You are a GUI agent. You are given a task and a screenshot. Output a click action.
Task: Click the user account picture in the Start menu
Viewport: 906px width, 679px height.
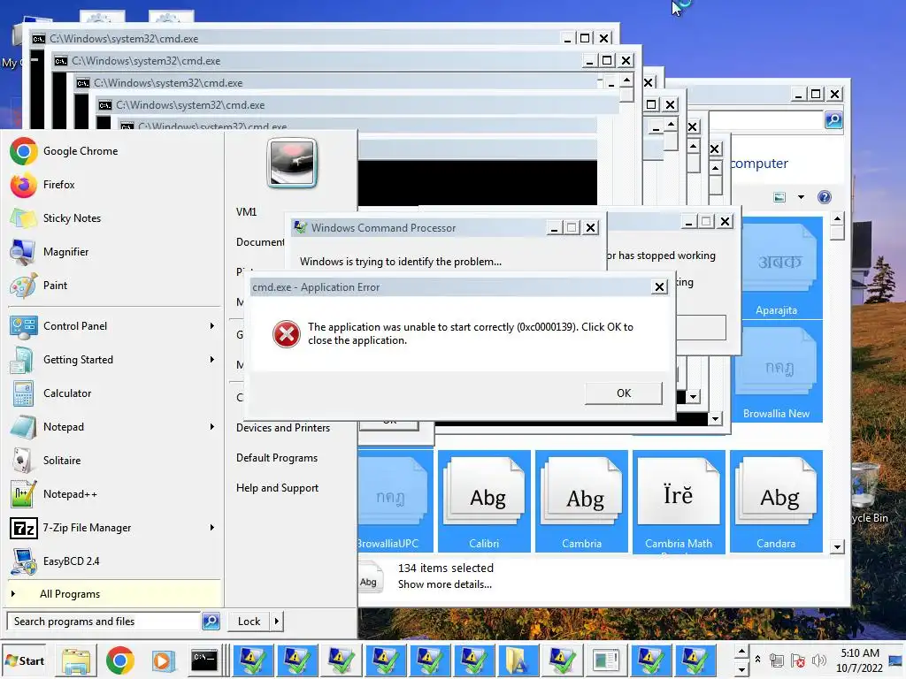pyautogui.click(x=292, y=164)
